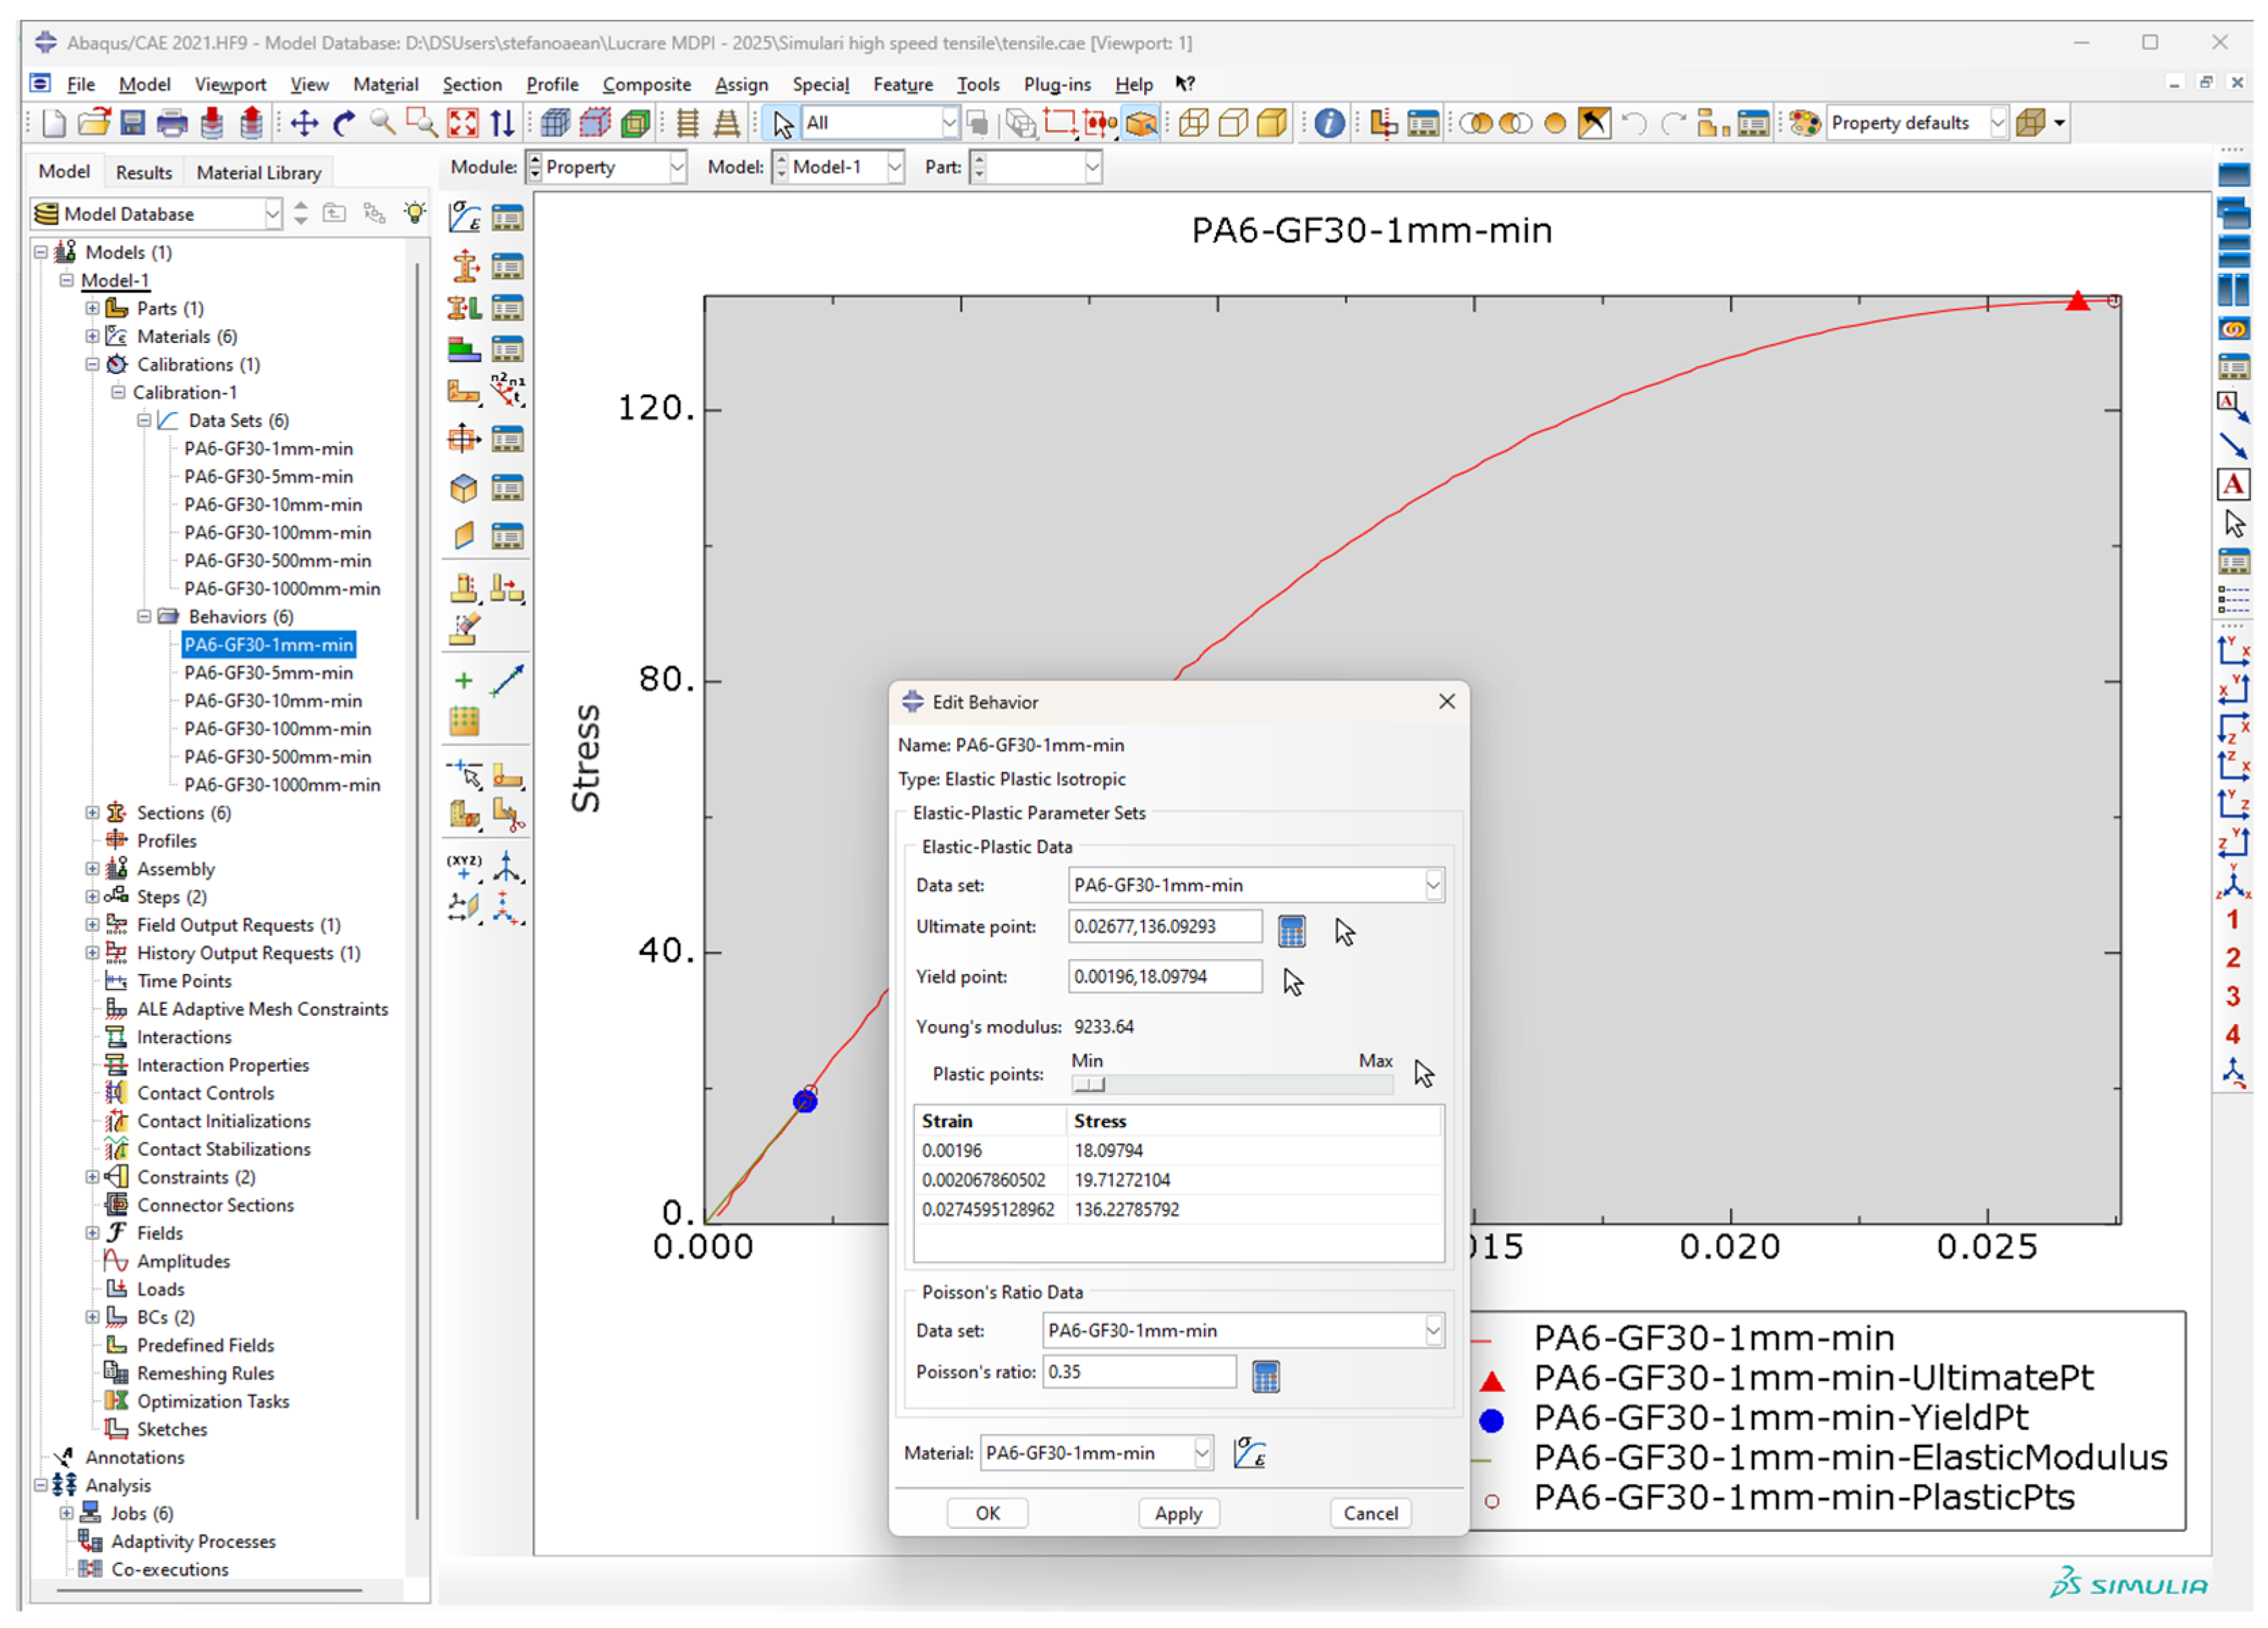The height and width of the screenshot is (1628, 2268).
Task: Open the Module dropdown showing Property
Action: (x=677, y=167)
